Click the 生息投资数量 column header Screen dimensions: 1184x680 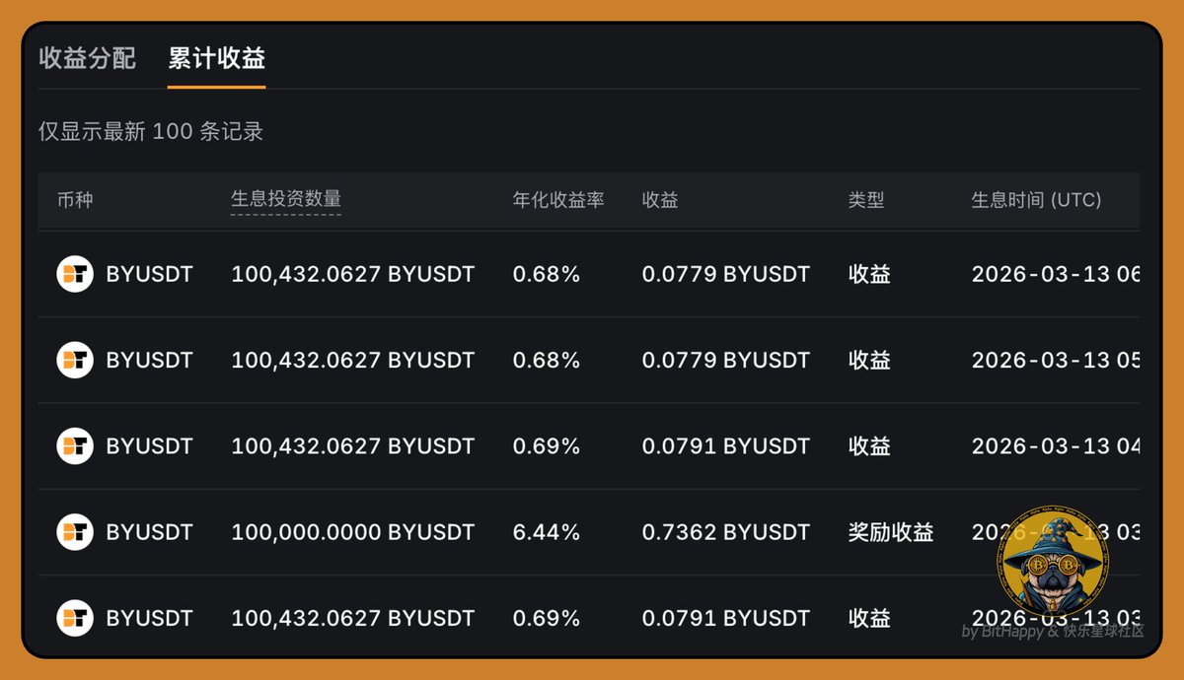click(x=286, y=200)
